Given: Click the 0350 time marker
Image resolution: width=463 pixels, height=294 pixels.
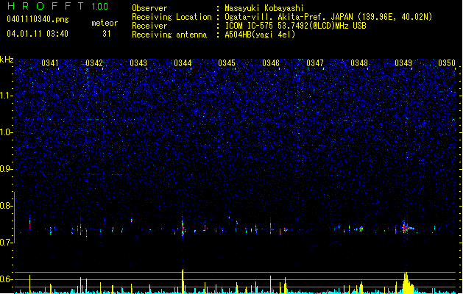Looking at the screenshot, I should coord(447,63).
